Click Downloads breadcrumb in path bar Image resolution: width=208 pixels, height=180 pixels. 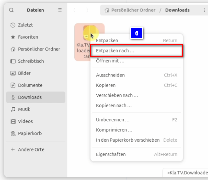tap(177, 10)
